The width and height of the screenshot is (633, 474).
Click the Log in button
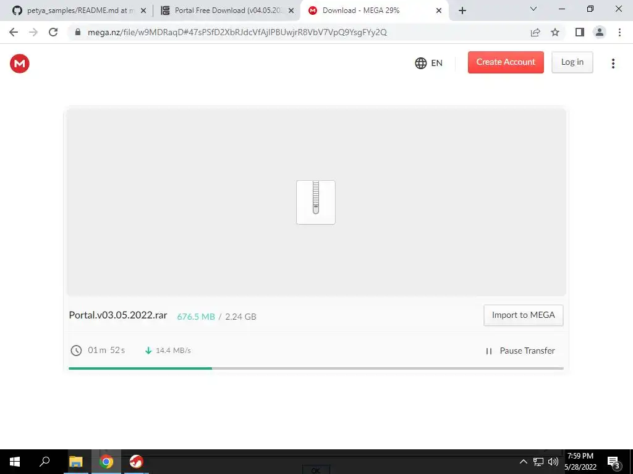(x=572, y=62)
